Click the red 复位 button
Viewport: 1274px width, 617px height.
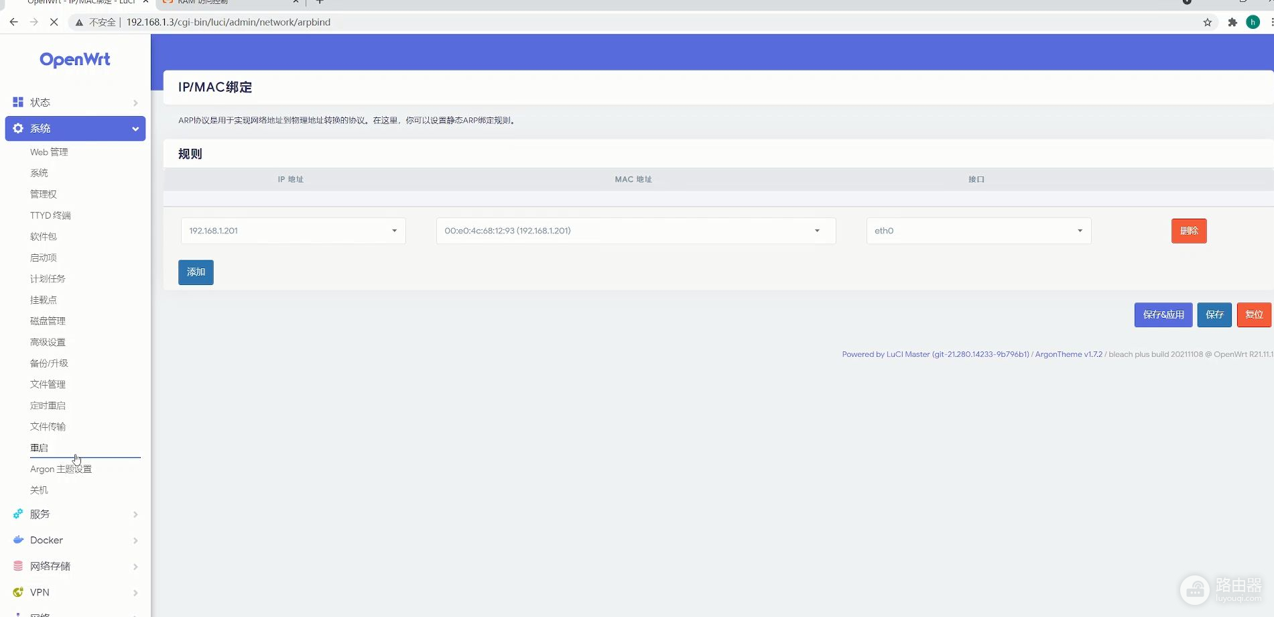[1254, 315]
